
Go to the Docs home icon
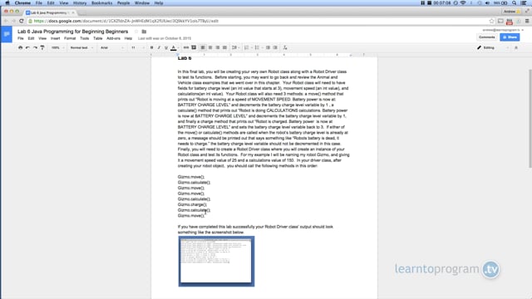tap(7, 34)
